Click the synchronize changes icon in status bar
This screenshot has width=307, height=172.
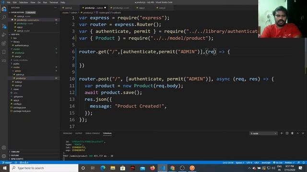tap(16, 162)
